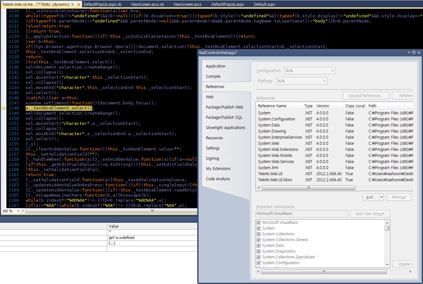
Task: Click the read-only lock icon on Telerik tab
Action: click(72, 4)
